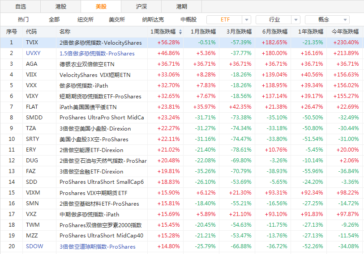Viewport: 364px width, 254px height.
Task: Switch to the 自选 tab
Action: 21,7
